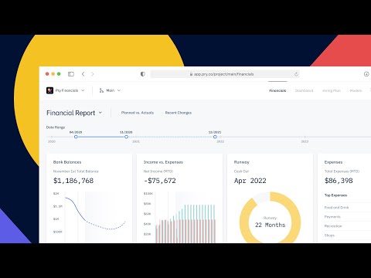This screenshot has width=371, height=278.
Task: Select the 04/2020 date range handle
Action: click(x=76, y=137)
